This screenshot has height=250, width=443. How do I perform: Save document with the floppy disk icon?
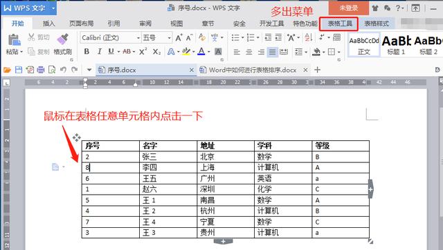coord(19,70)
